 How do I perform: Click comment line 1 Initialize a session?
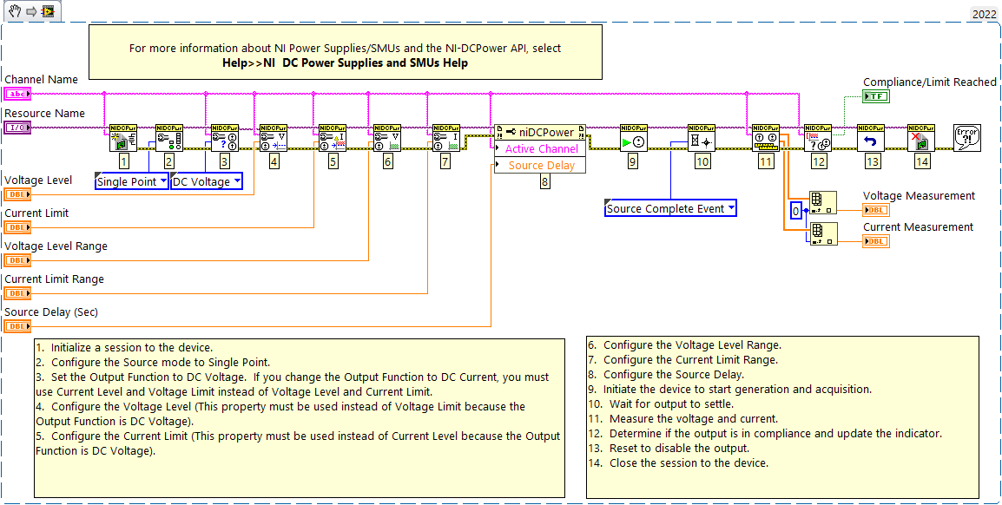click(125, 348)
